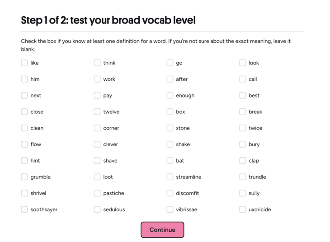Check the "break" word box

pos(243,112)
